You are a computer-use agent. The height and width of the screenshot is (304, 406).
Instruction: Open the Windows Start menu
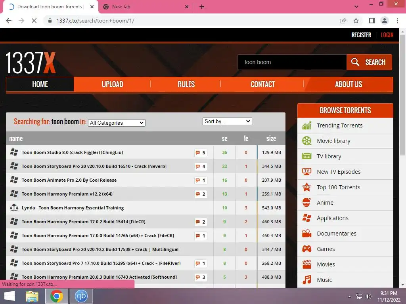(x=10, y=296)
